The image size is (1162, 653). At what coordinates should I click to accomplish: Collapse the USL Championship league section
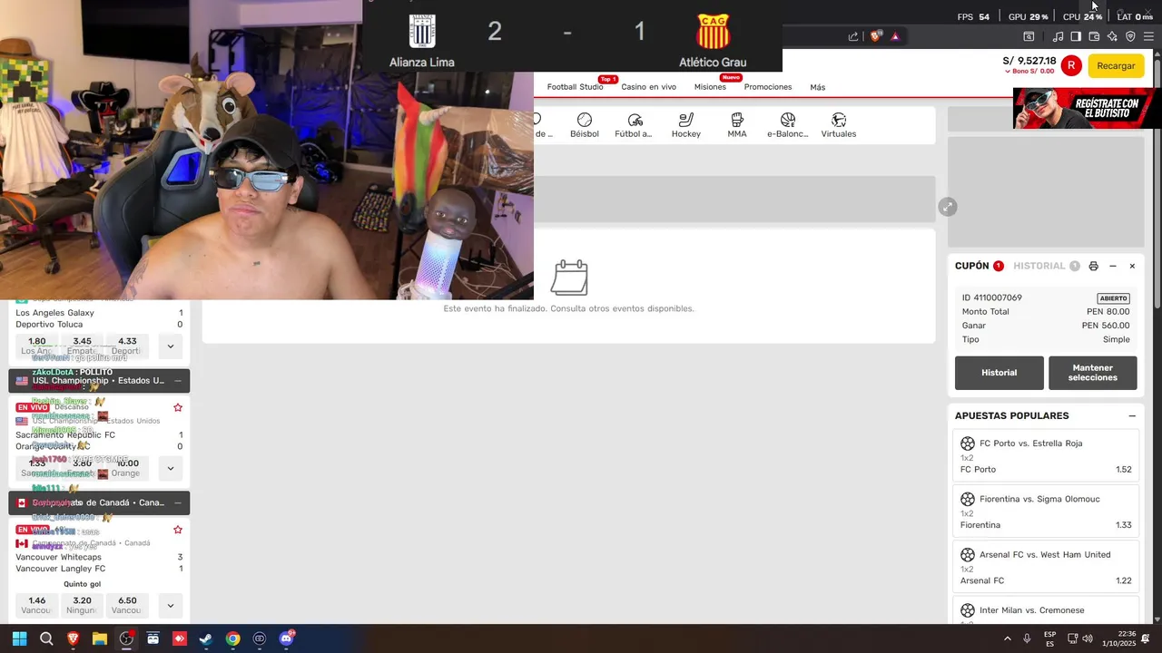[x=178, y=381]
